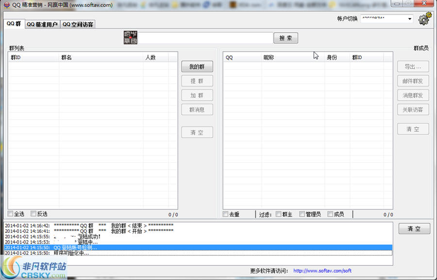
Task: Expand the 帐户切换 account dropdown
Action: 409,19
